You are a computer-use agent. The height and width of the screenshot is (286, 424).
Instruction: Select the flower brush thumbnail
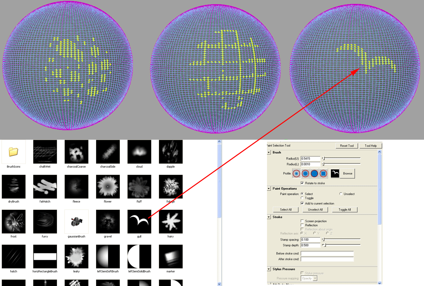(108, 187)
